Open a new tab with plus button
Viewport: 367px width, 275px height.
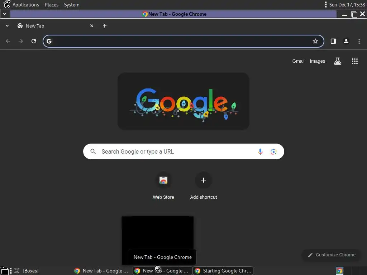pos(105,26)
